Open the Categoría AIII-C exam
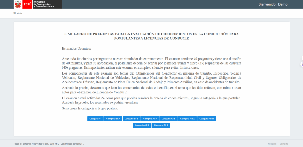This screenshot has height=147, width=303. (142, 125)
